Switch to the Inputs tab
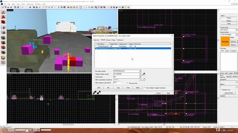 click(109, 40)
